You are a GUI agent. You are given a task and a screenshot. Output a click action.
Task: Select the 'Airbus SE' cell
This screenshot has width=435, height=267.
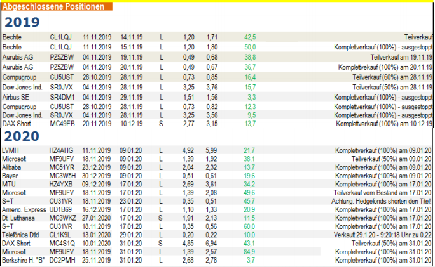click(15, 98)
